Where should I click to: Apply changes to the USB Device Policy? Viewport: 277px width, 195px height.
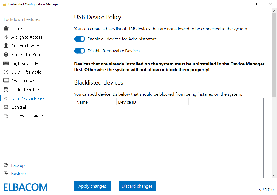click(92, 186)
